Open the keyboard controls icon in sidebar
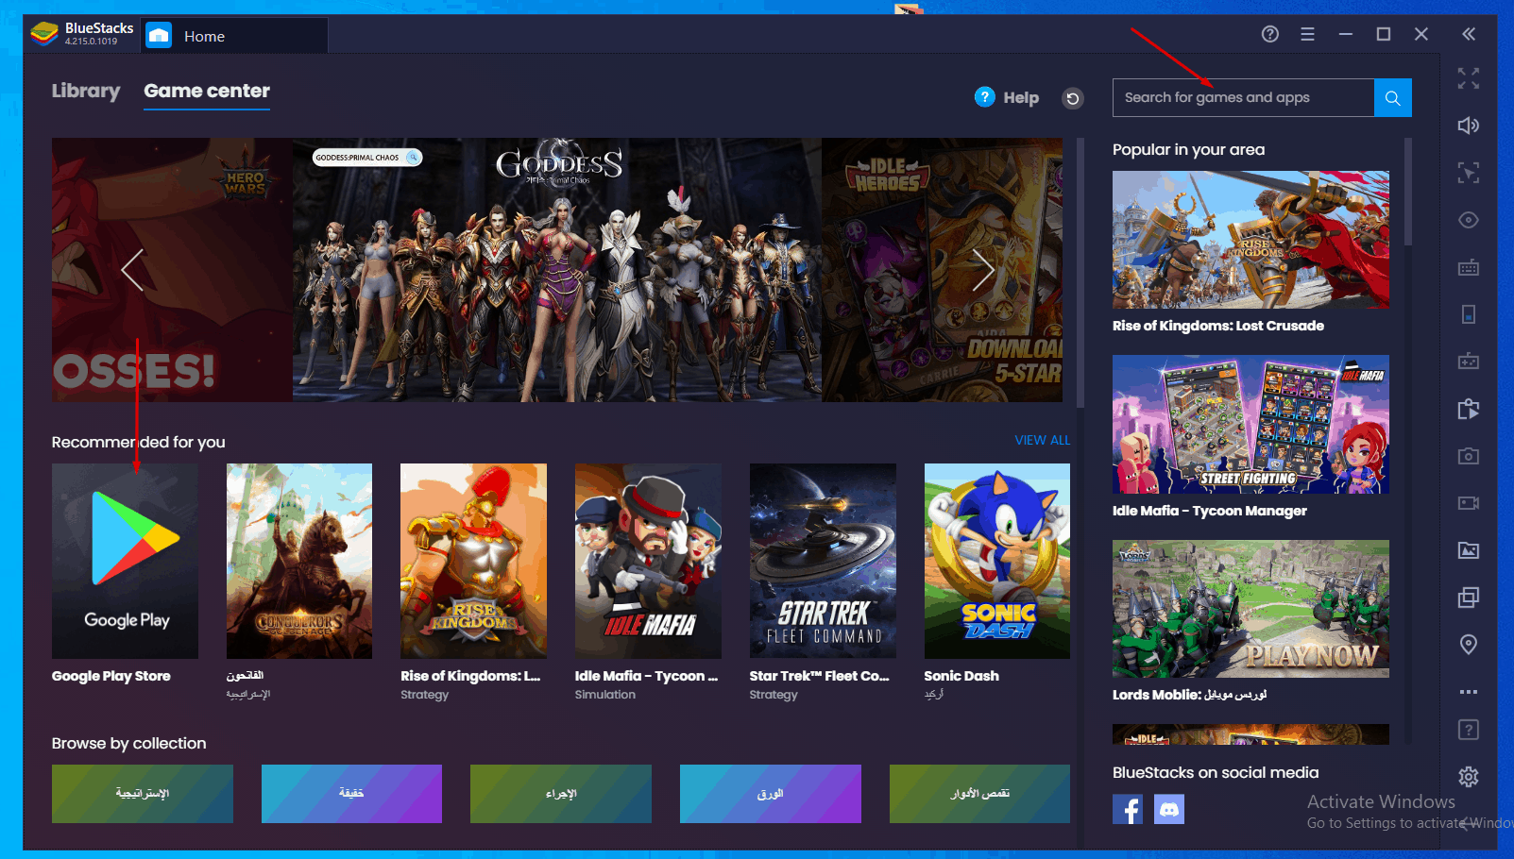 [x=1468, y=267]
